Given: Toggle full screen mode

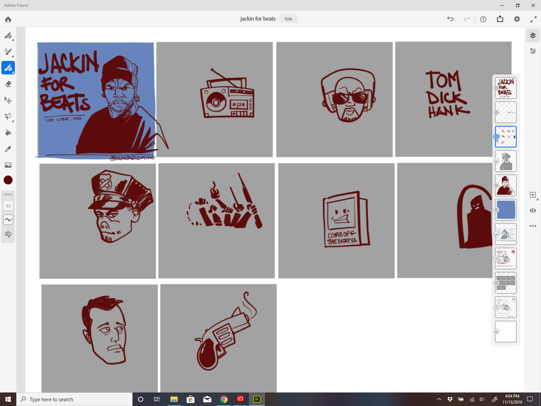Looking at the screenshot, I should click(x=534, y=19).
